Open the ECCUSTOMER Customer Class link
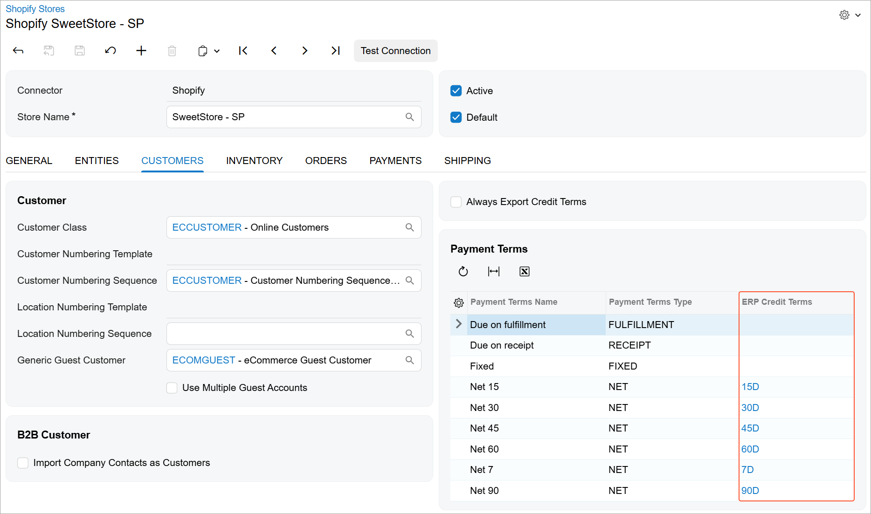This screenshot has width=871, height=514. [x=207, y=227]
